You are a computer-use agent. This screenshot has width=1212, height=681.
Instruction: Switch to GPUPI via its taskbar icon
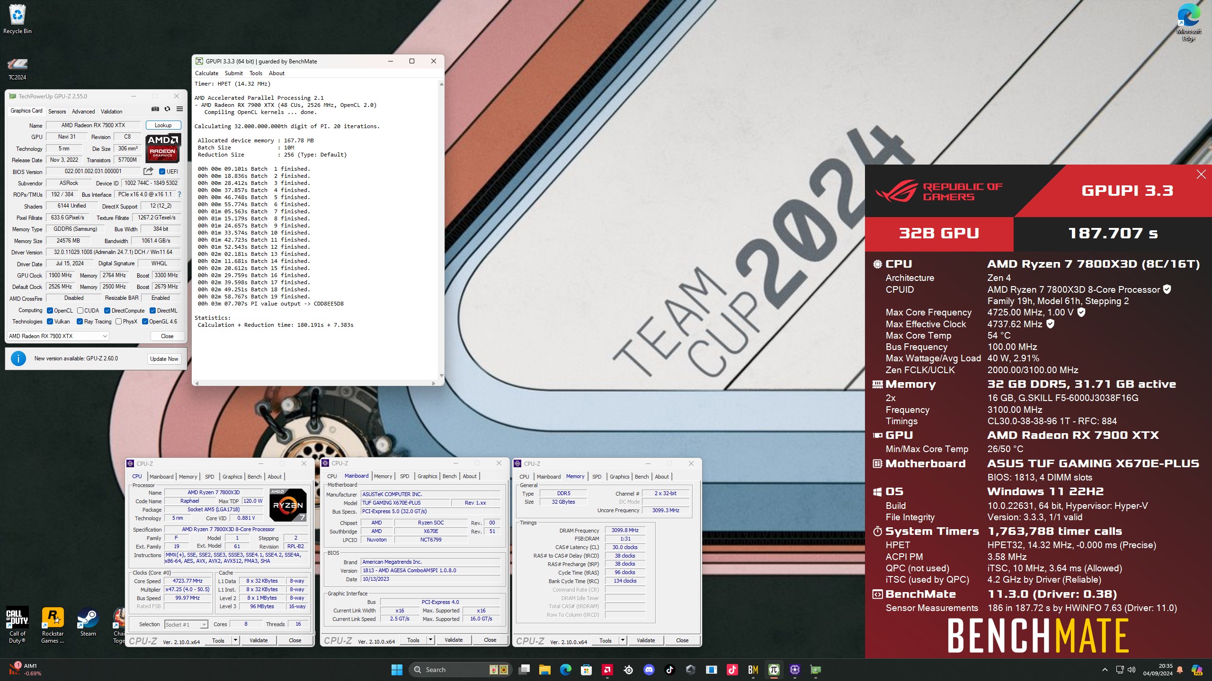point(774,670)
